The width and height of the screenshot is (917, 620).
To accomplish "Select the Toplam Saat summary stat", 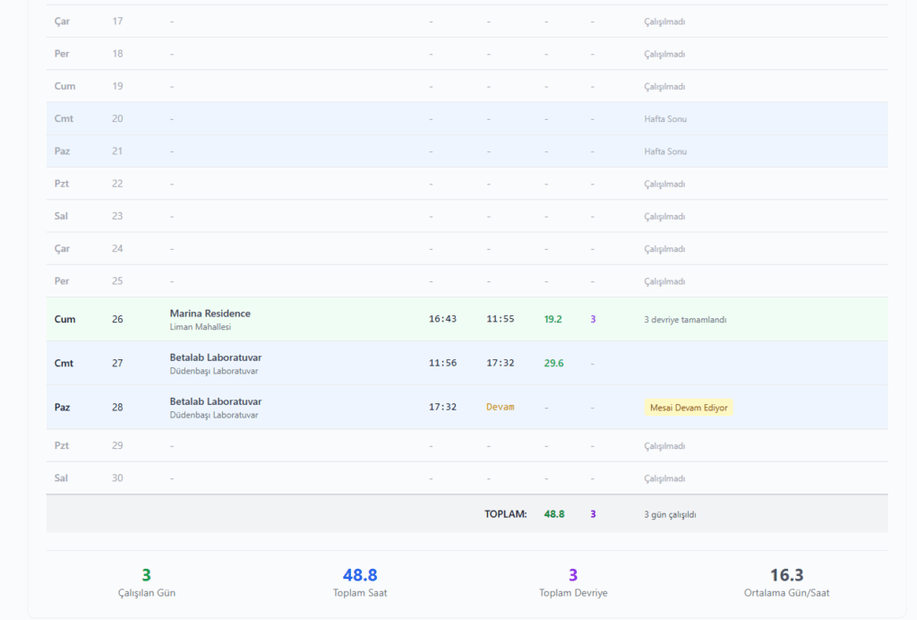I will tap(360, 582).
